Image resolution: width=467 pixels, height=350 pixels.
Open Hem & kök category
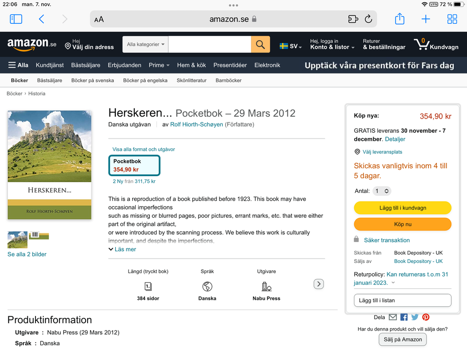pos(192,65)
